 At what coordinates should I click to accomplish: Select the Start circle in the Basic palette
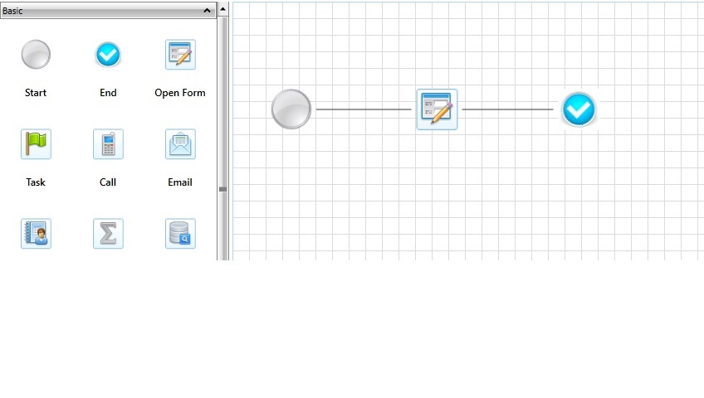pos(36,55)
